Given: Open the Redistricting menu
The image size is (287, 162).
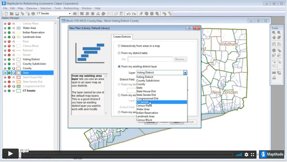Looking at the screenshot, I should [71, 8].
